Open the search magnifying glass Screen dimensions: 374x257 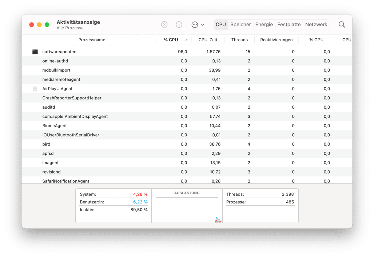tap(342, 25)
